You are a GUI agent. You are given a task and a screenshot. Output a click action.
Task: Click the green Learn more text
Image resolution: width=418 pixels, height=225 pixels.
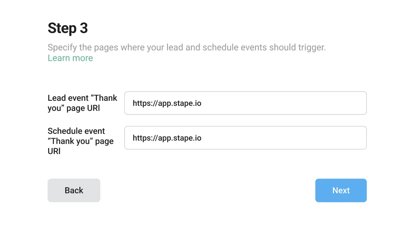70,58
